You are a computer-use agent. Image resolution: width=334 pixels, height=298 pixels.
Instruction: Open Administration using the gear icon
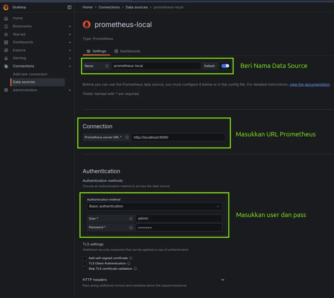coord(7,90)
